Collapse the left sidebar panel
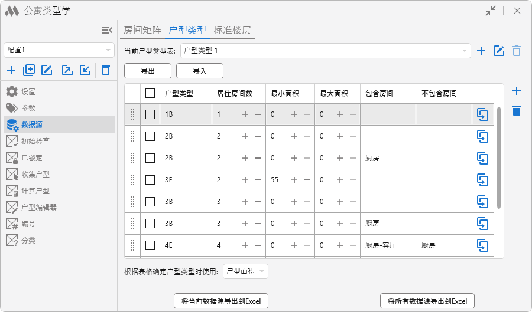The height and width of the screenshot is (312, 532). coord(106,30)
